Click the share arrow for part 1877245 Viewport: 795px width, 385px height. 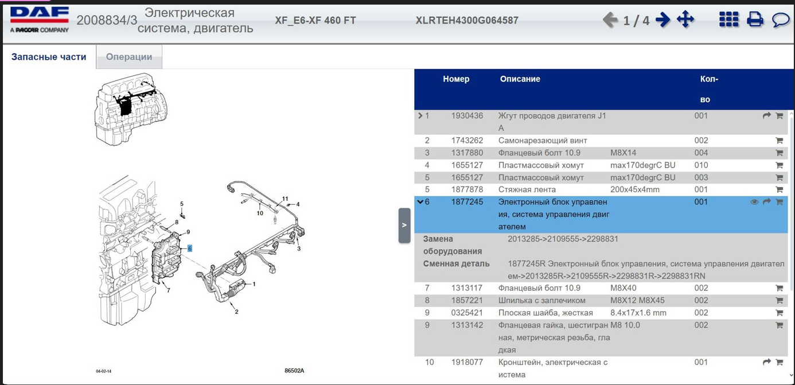tap(766, 202)
